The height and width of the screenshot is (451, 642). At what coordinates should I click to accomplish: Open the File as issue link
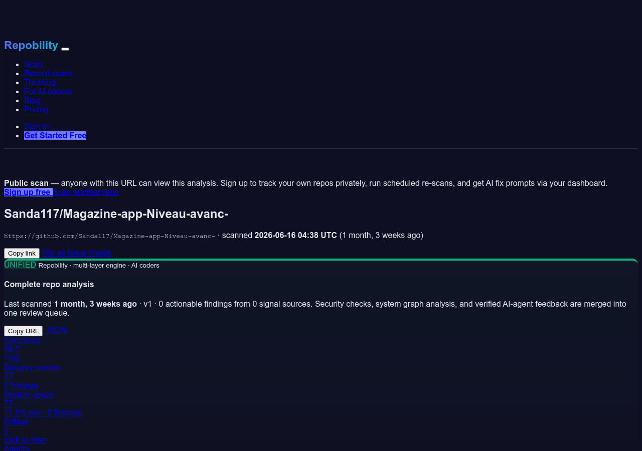point(64,253)
